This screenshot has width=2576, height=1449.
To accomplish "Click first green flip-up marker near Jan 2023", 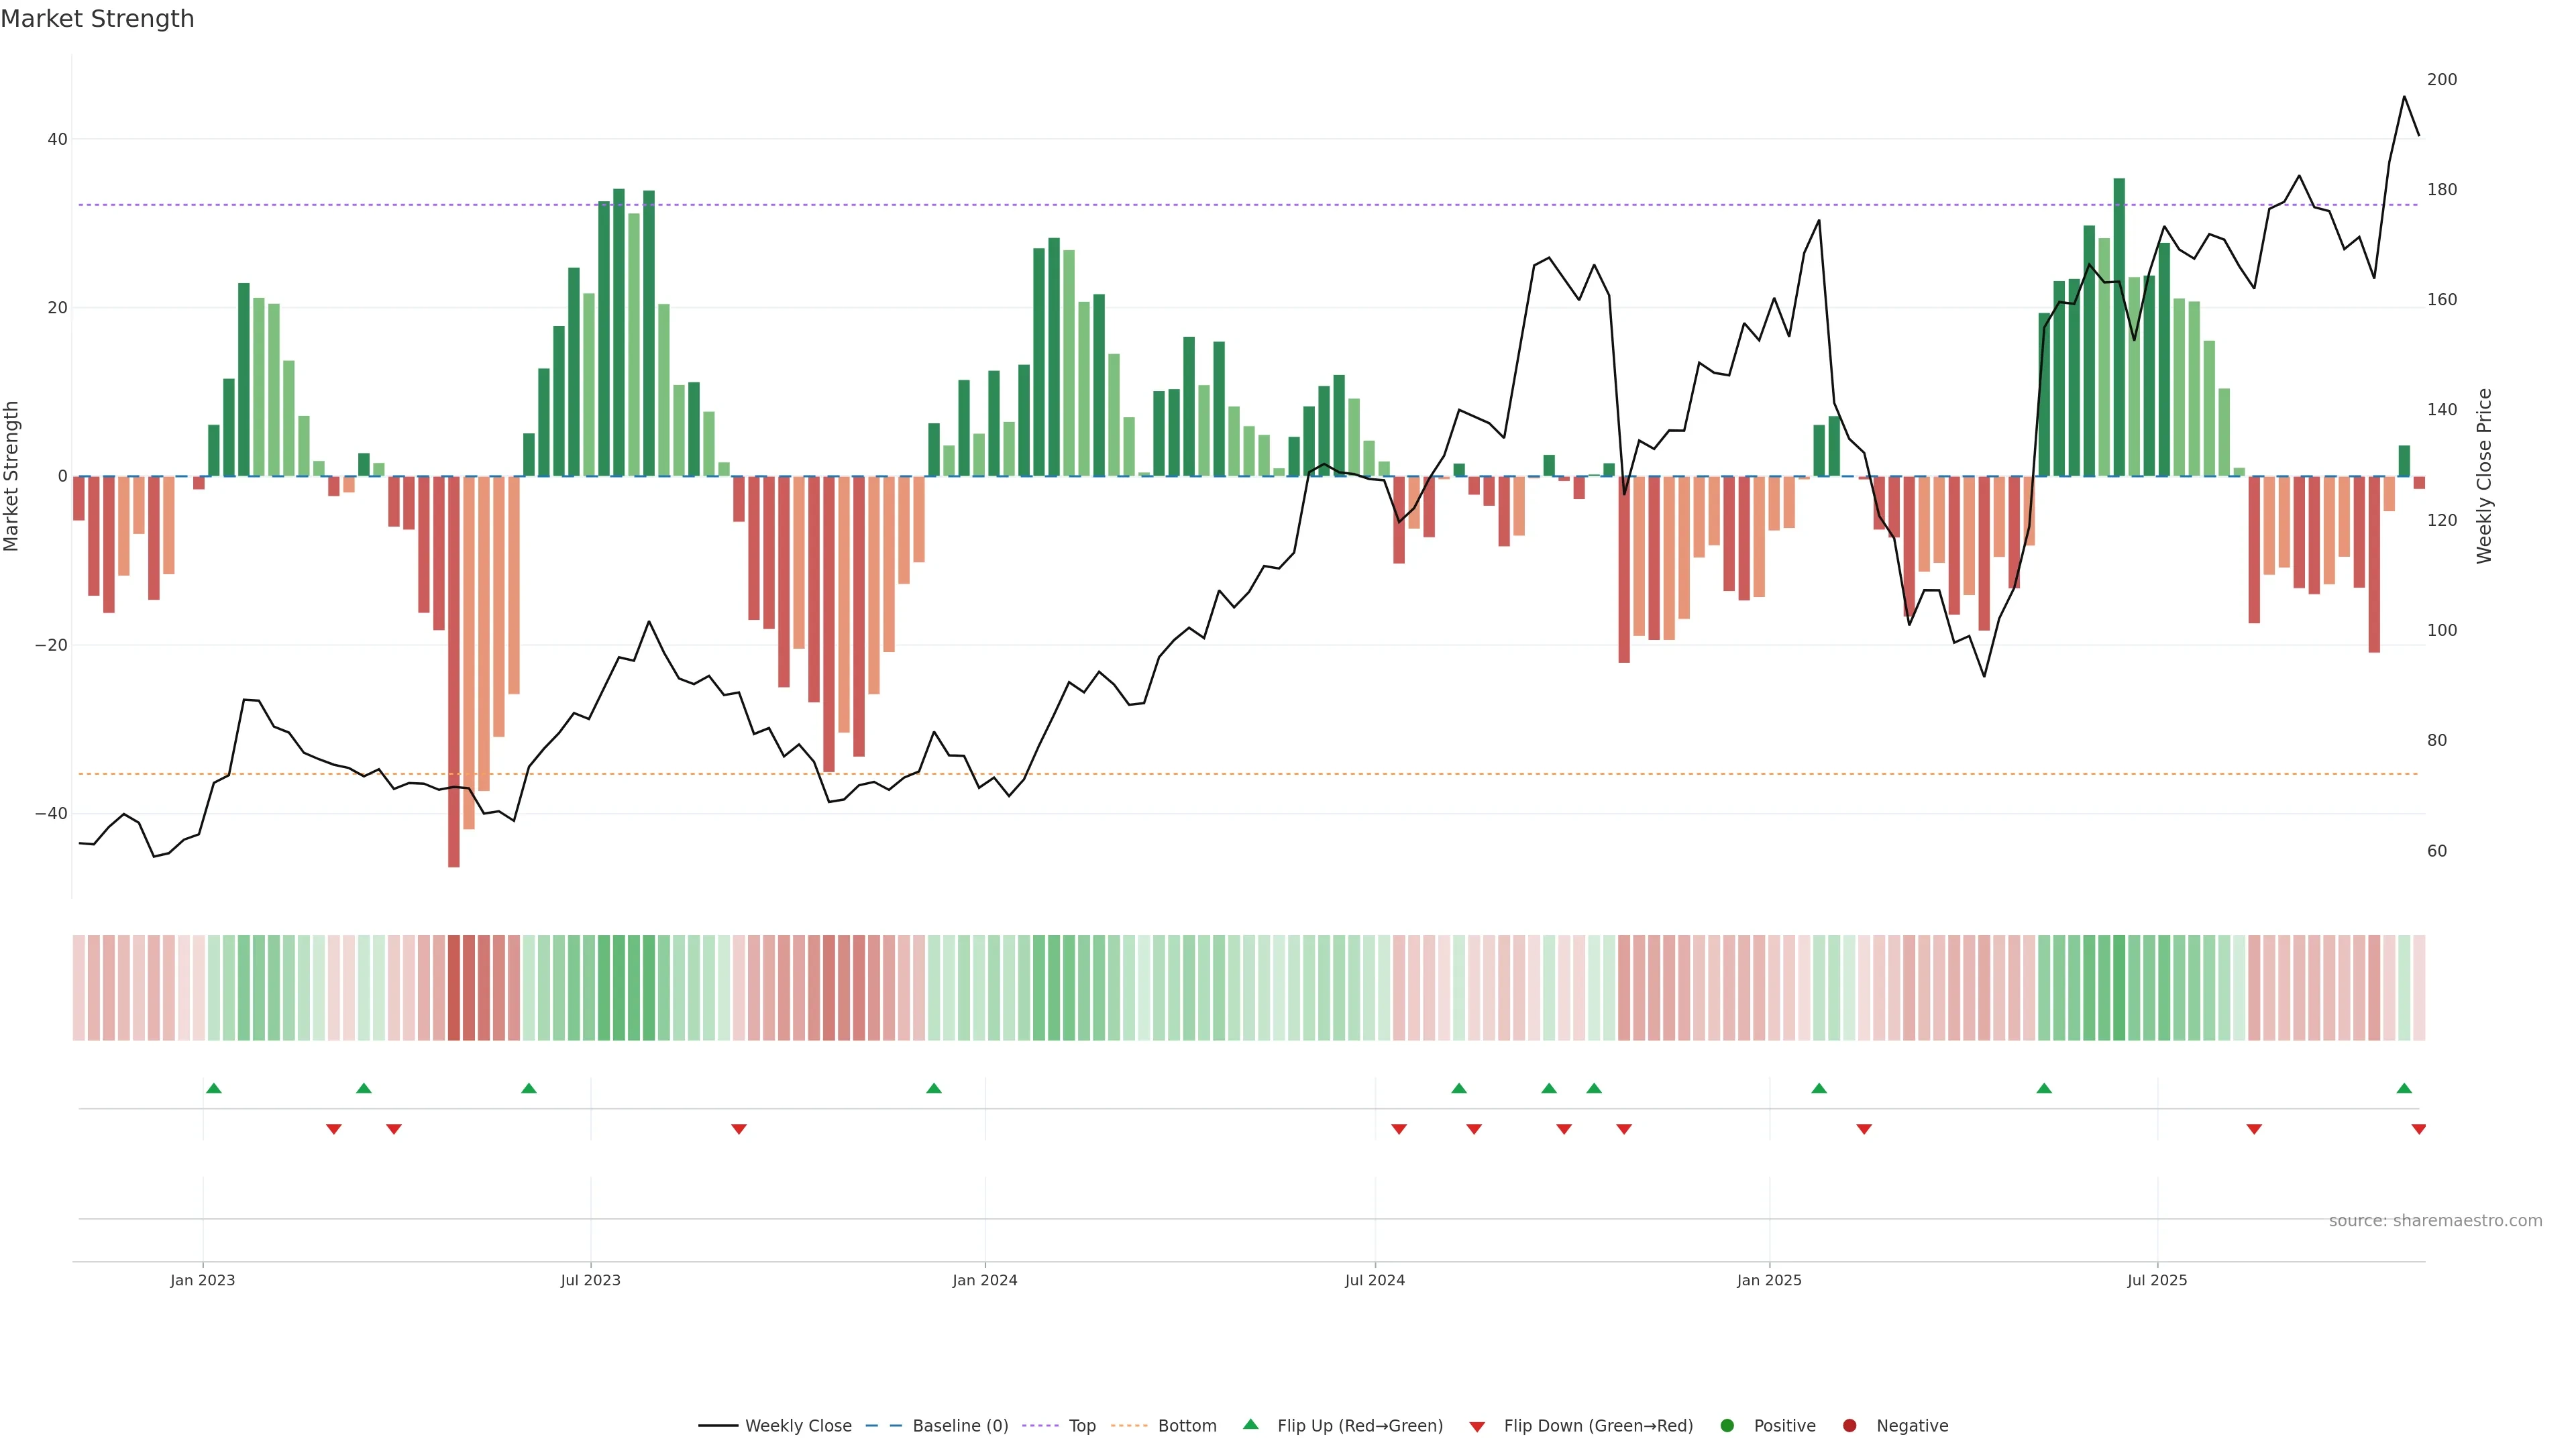I will [213, 1088].
